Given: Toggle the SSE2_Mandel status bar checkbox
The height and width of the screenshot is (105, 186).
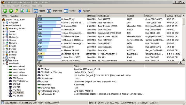Looking at the screenshot, I should 3,103.
